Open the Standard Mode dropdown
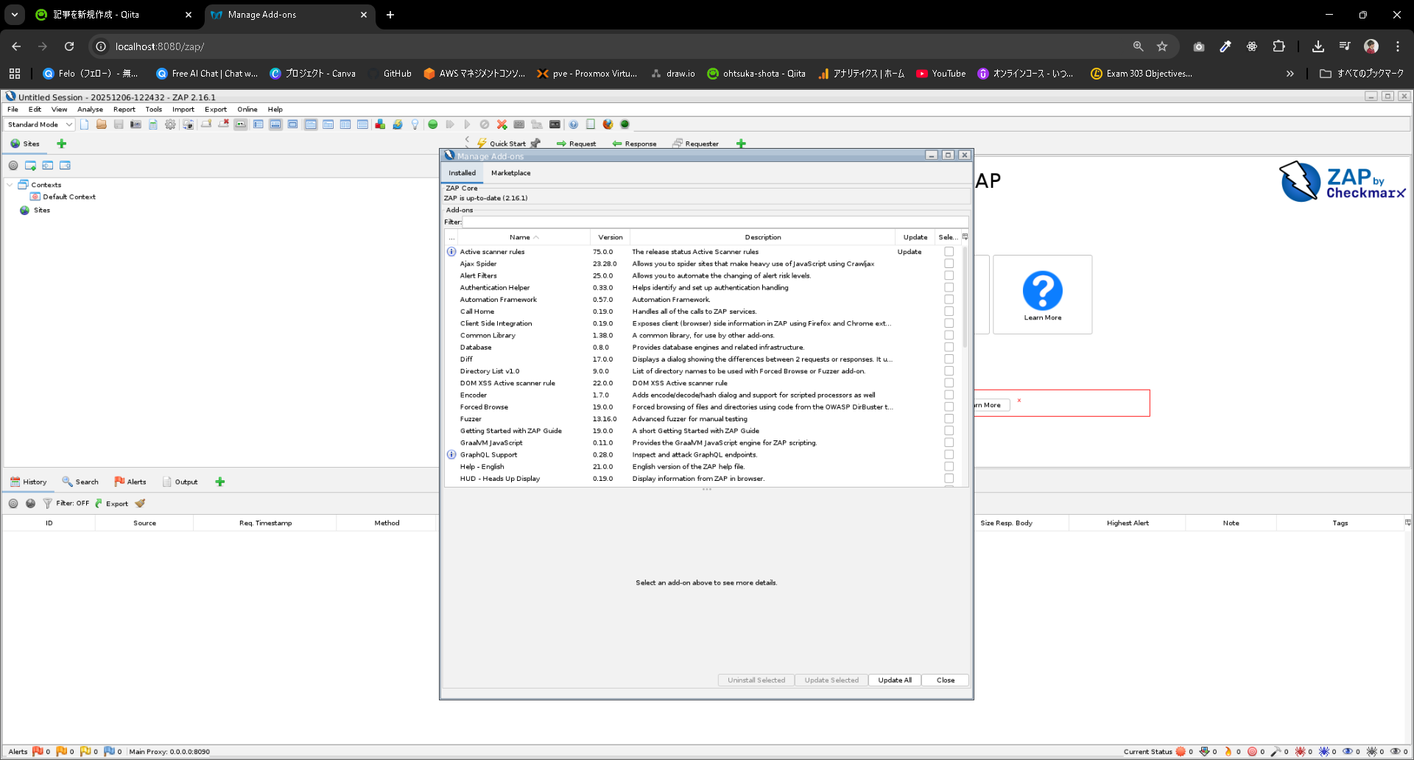Viewport: 1414px width, 760px height. tap(40, 124)
